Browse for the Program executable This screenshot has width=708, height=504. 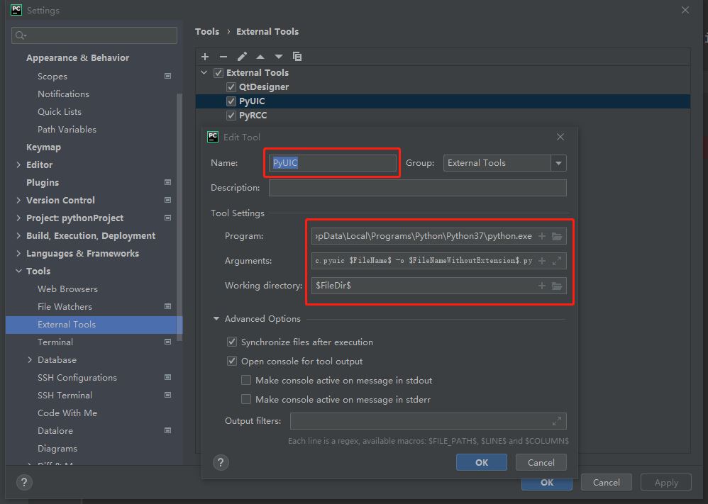tap(557, 236)
